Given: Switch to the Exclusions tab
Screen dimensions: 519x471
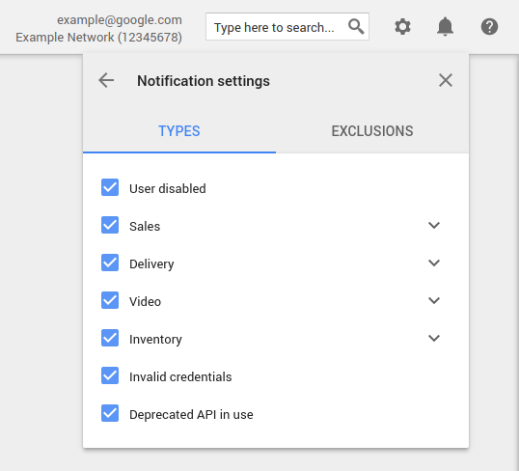Looking at the screenshot, I should [372, 131].
